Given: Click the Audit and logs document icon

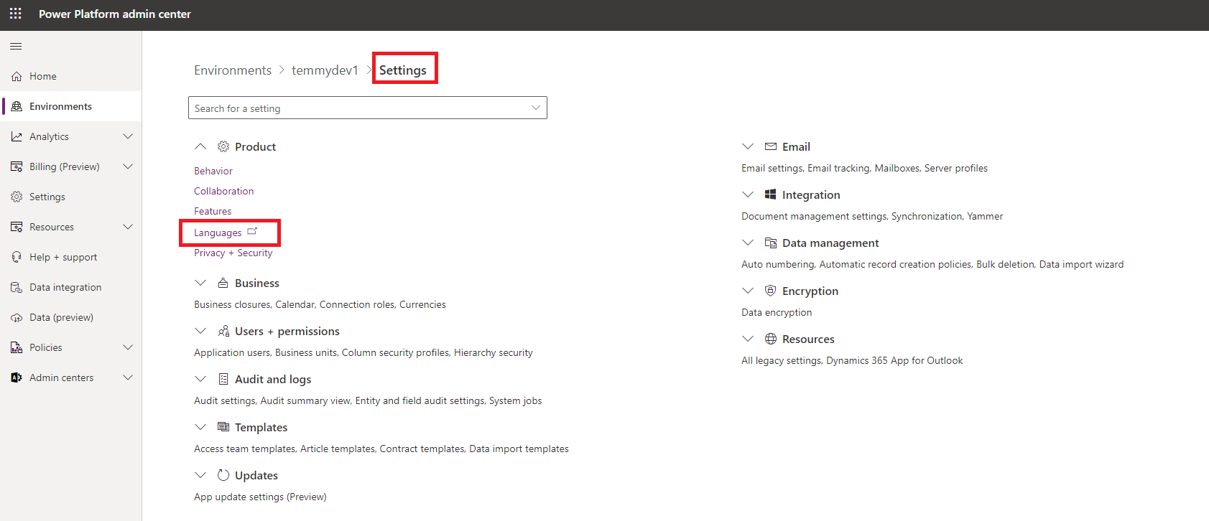Looking at the screenshot, I should pyautogui.click(x=223, y=379).
